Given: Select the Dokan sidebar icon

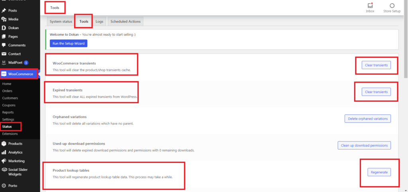Looking at the screenshot, I should [4, 28].
